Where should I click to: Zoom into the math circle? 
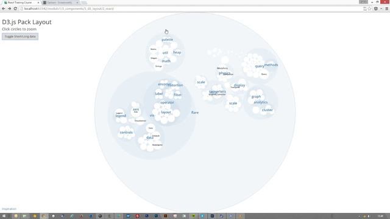click(166, 61)
